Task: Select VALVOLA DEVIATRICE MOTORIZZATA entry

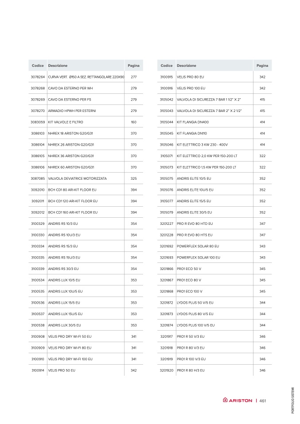Action: tap(78, 178)
